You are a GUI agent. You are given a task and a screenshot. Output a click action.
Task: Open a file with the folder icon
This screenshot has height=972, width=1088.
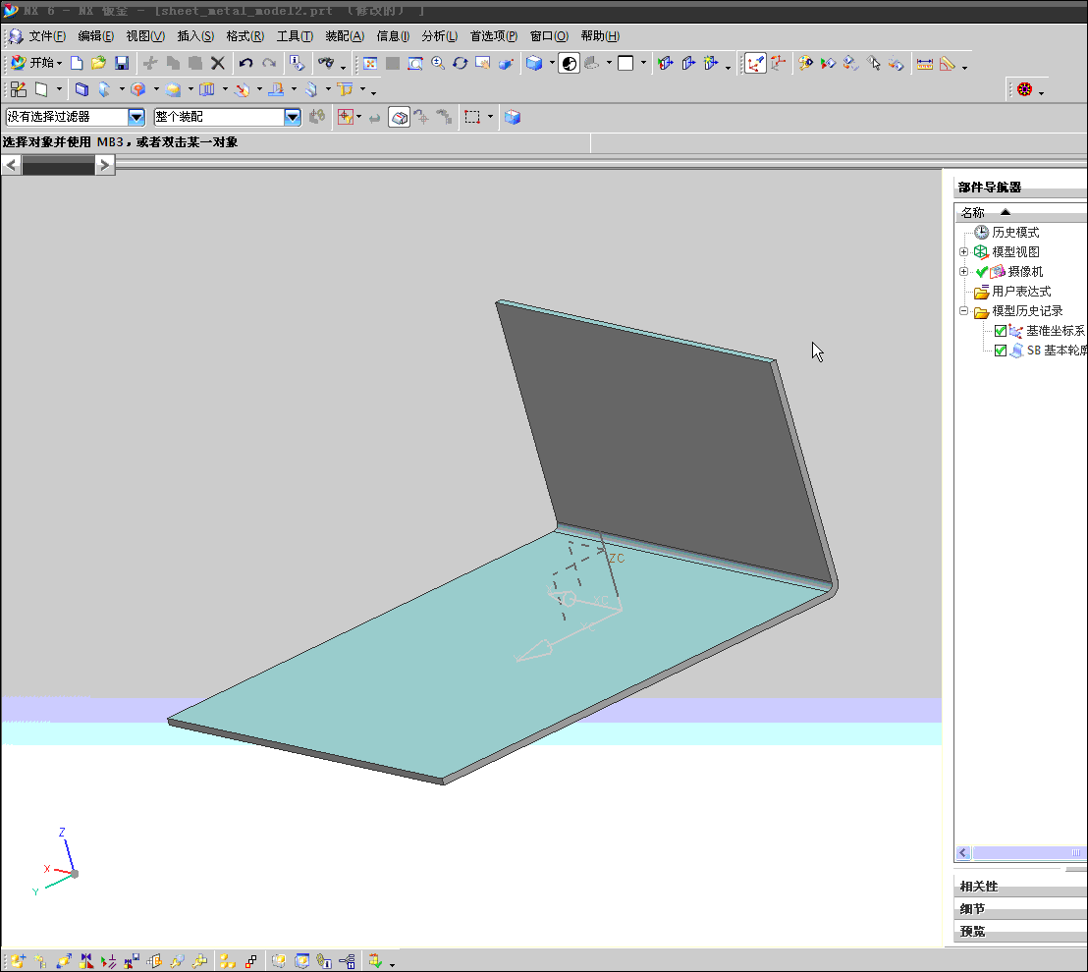(x=98, y=63)
